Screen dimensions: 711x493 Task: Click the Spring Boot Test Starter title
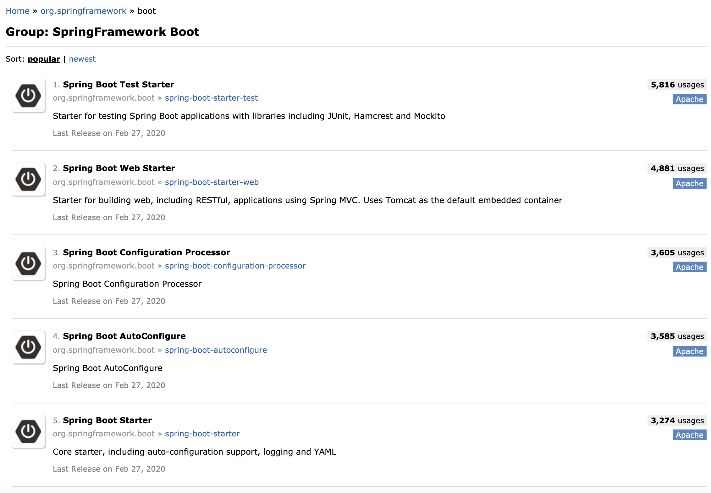118,85
